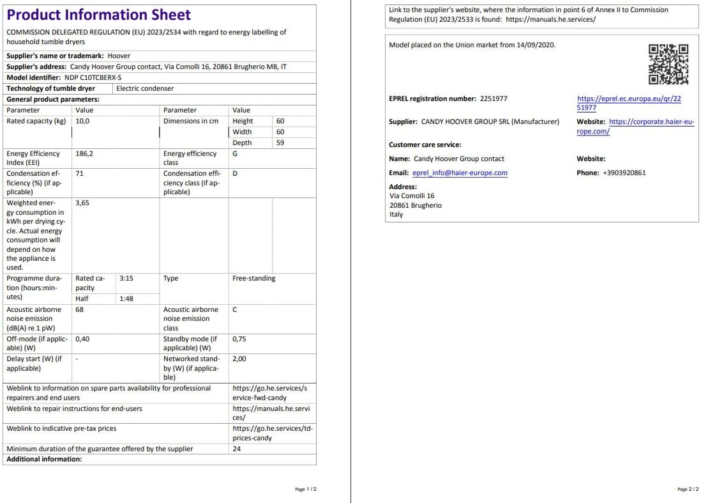Click the Additional information heading
The image size is (701, 503).
coord(44,459)
